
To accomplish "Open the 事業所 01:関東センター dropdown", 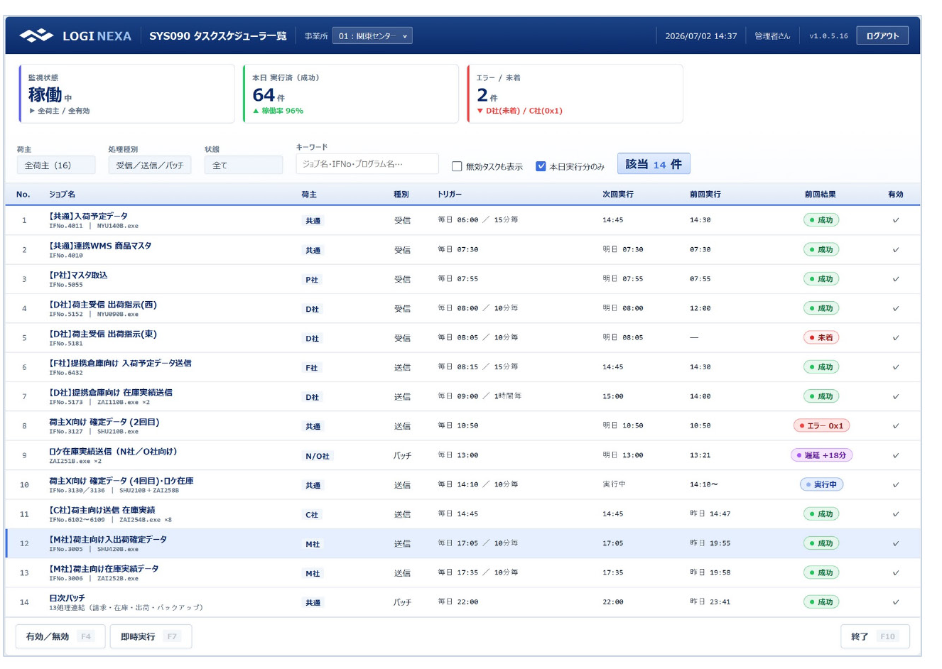I will click(372, 36).
